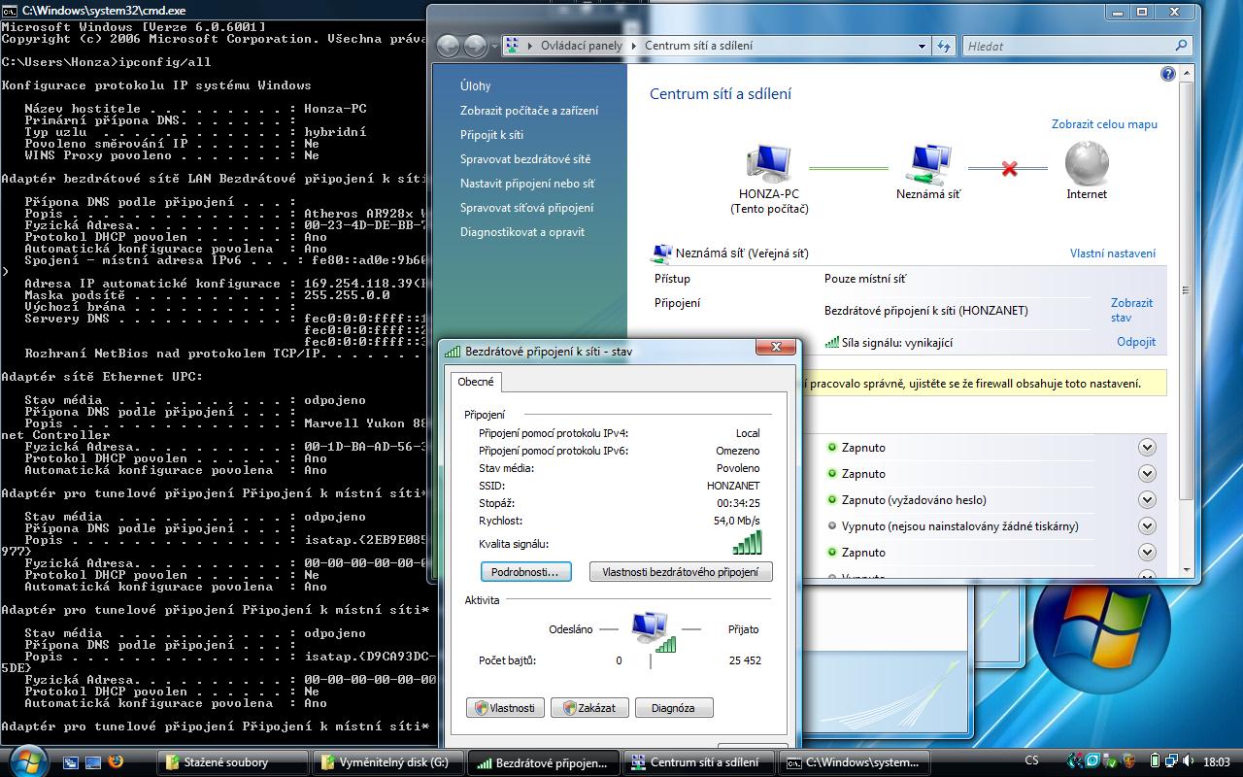Screen dimensions: 1243x777
Task: Click the Odpojit link to disconnect
Action: point(1135,342)
